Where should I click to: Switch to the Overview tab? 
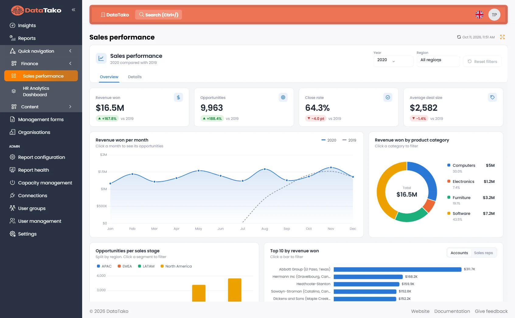tap(109, 77)
